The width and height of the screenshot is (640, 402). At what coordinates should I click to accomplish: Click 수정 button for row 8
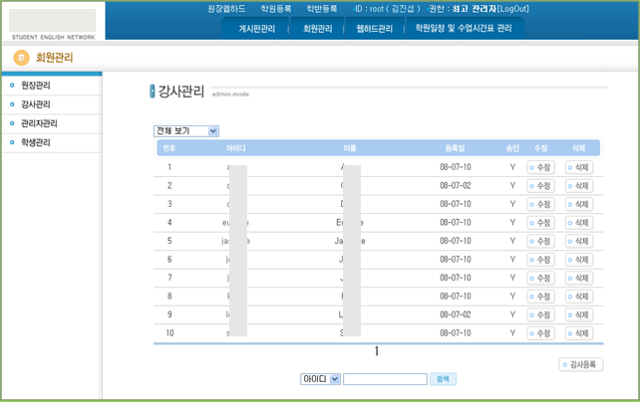pos(540,297)
